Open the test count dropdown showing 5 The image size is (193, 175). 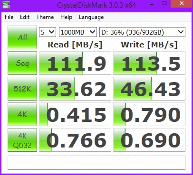pyautogui.click(x=48, y=32)
